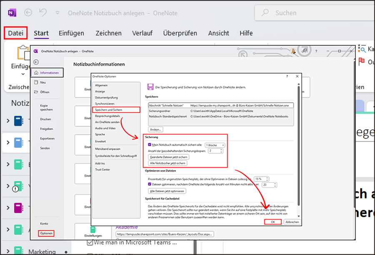Click the house icon beside Informationen

coord(36,72)
